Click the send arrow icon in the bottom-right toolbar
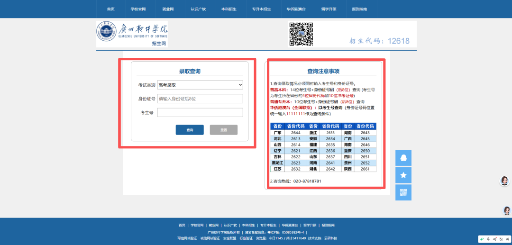Image resolution: width=512 pixels, height=245 pixels. [x=494, y=239]
